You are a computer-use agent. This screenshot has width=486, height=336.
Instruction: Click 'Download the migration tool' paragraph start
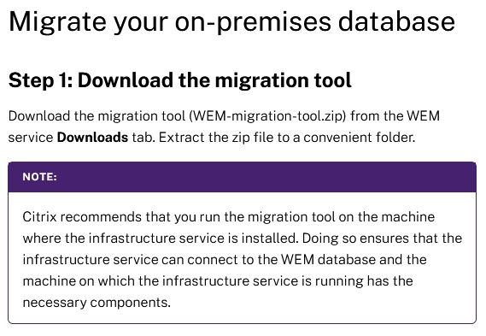tap(97, 116)
